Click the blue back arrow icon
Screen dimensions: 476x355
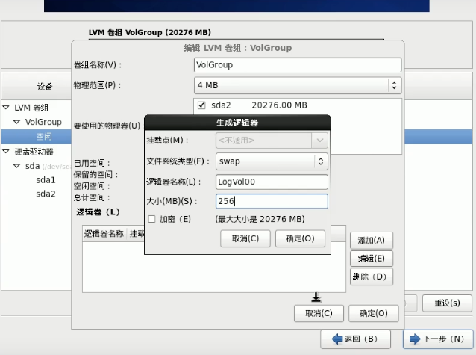(337, 339)
